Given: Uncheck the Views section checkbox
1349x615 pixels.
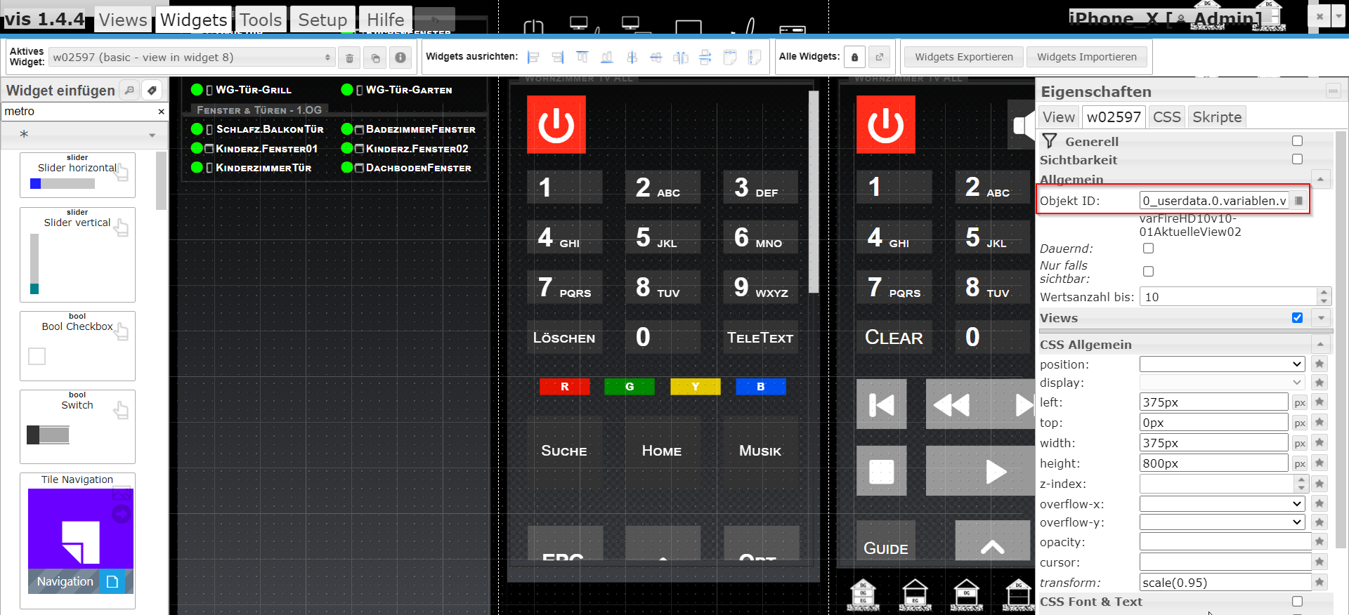Looking at the screenshot, I should 1297,318.
